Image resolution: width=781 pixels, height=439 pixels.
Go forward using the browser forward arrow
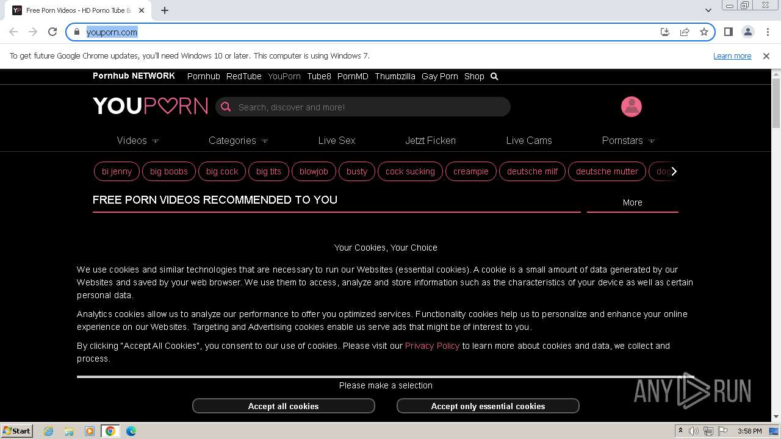(33, 32)
